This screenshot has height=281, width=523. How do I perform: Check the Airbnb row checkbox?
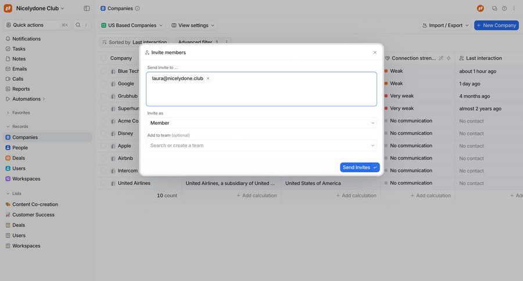coord(103,158)
